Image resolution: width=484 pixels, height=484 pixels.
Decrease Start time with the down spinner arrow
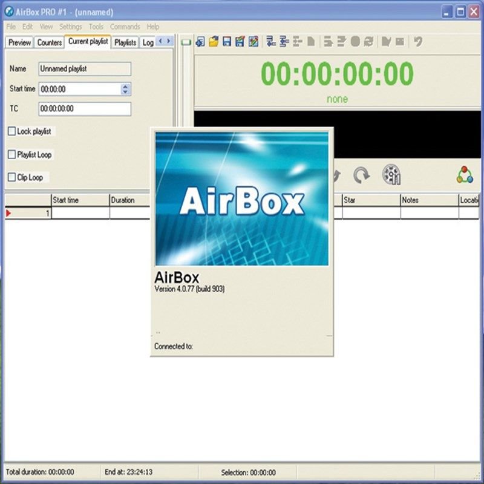[x=125, y=92]
